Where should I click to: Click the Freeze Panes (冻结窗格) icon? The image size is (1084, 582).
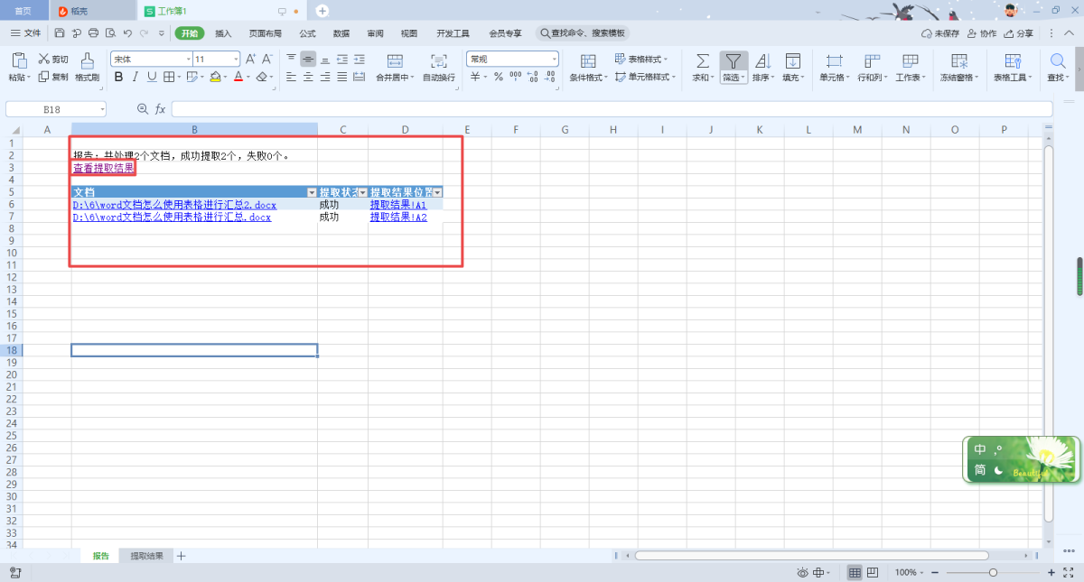(x=959, y=60)
